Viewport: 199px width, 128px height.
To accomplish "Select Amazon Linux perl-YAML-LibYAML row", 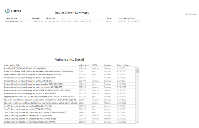I will [x=69, y=90].
